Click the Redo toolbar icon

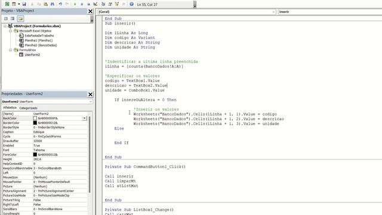[67, 4]
